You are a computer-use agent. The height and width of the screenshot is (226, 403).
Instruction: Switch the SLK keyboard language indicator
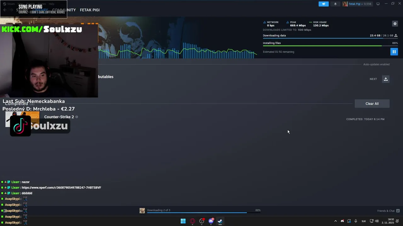click(x=364, y=221)
